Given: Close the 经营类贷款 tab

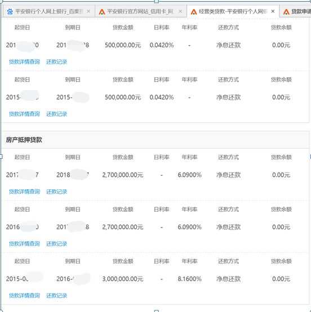Looking at the screenshot, I should (273, 11).
